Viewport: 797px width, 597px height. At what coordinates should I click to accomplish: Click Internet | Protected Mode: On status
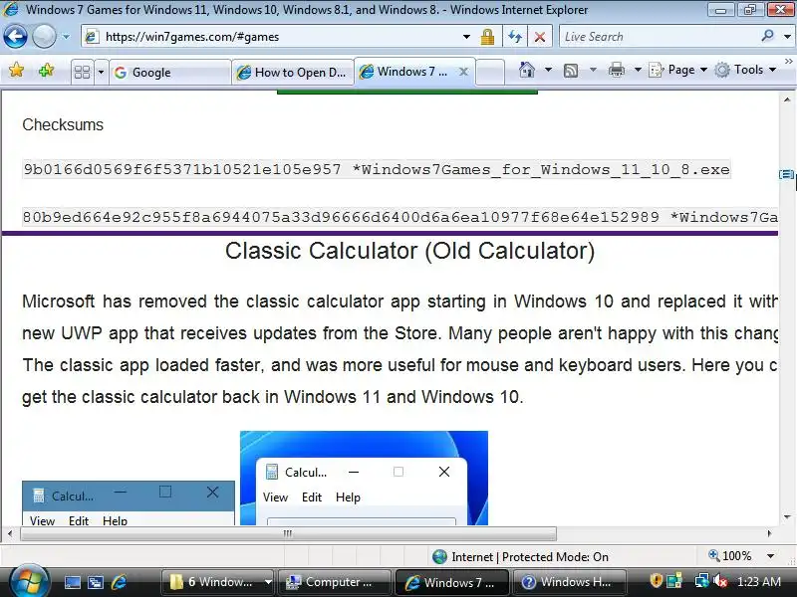tap(530, 557)
